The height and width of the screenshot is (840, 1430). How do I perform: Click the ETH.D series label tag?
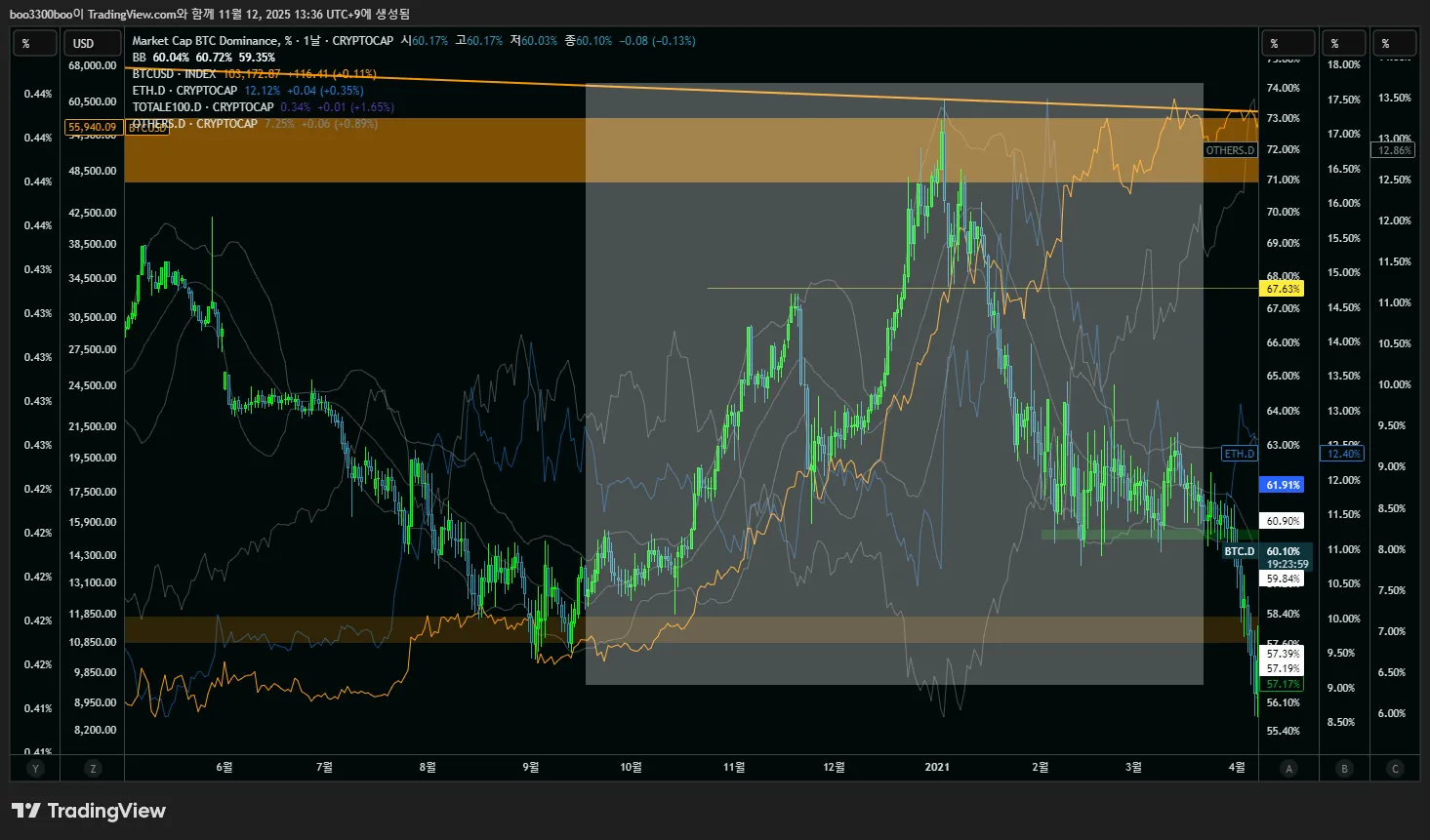point(1240,454)
